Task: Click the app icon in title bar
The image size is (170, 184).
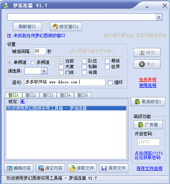Action: tap(6, 5)
